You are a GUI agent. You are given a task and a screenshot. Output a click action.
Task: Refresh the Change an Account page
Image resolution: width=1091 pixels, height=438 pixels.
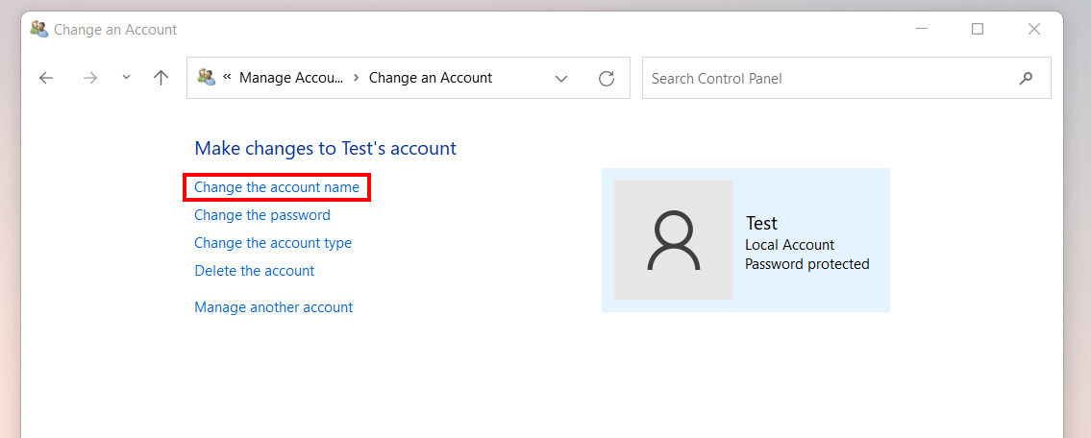(x=607, y=79)
